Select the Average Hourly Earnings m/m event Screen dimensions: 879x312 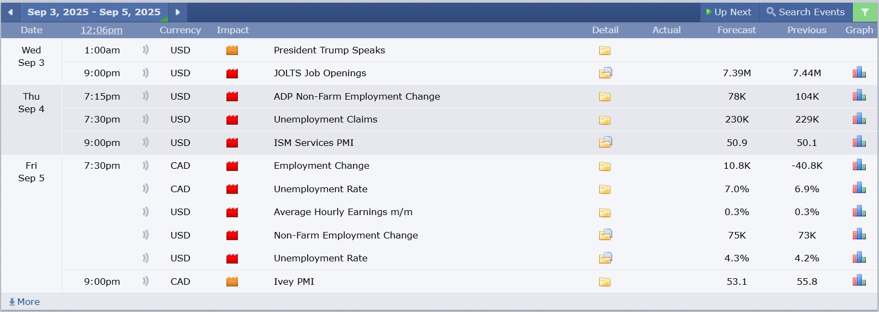point(343,212)
